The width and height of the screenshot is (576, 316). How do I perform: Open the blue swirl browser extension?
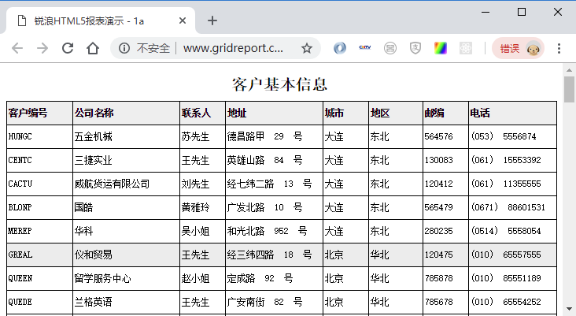pos(340,48)
